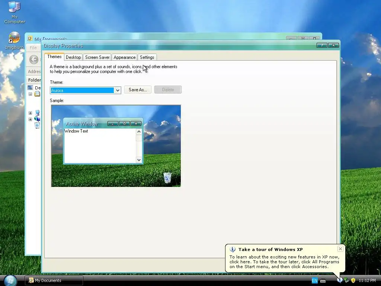The height and width of the screenshot is (286, 381).
Task: Click the taskbar clock 11:12 PM
Action: click(x=367, y=280)
